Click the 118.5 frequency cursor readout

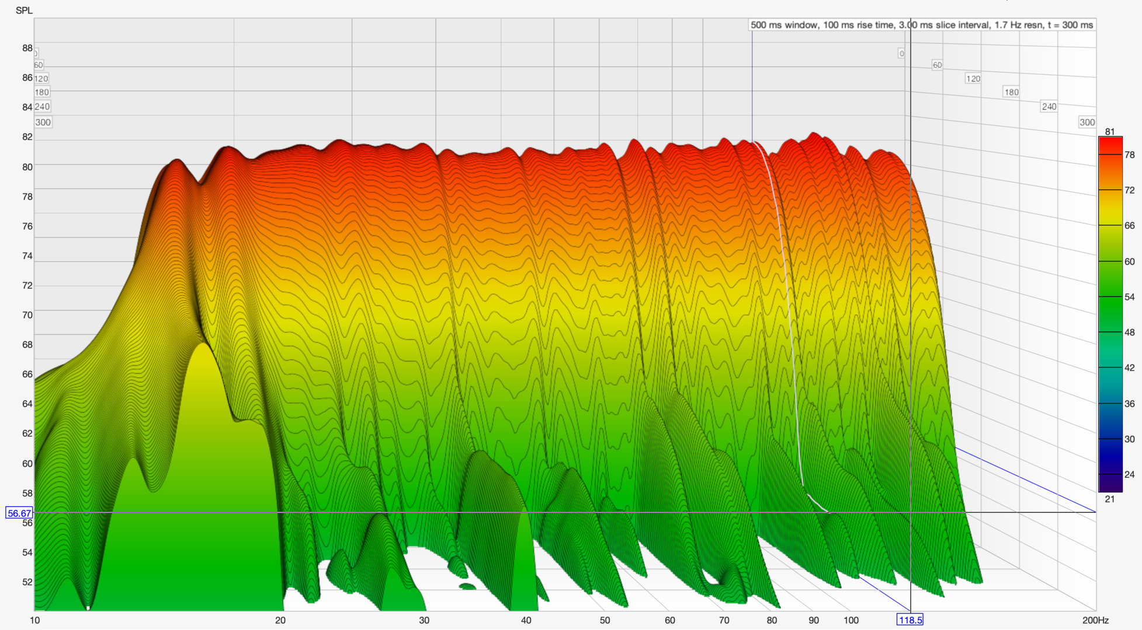pyautogui.click(x=910, y=620)
